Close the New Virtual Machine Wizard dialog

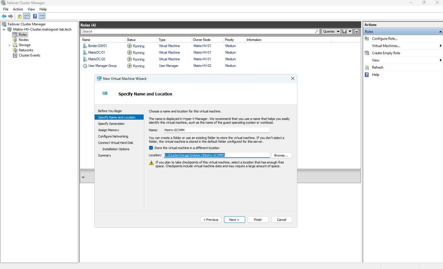[x=293, y=78]
